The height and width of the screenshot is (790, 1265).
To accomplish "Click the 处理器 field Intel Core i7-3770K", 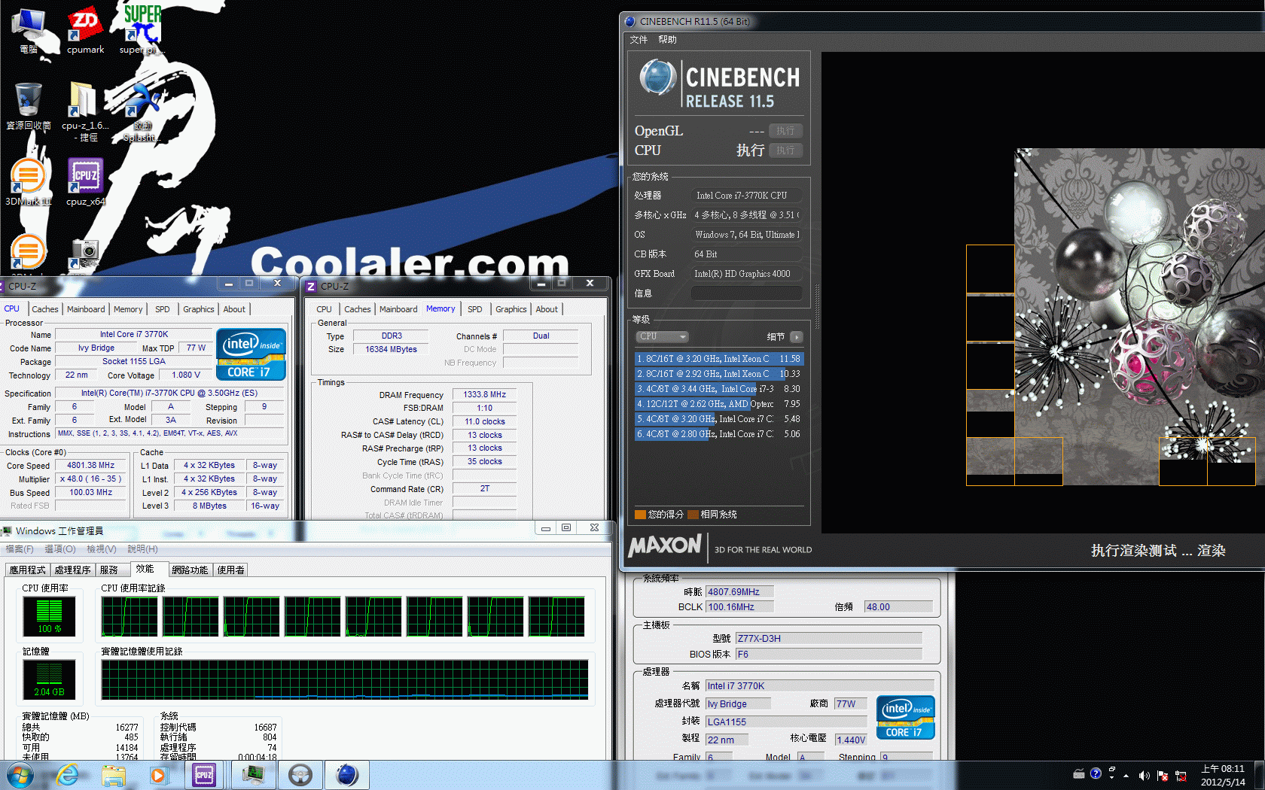I will 746,196.
